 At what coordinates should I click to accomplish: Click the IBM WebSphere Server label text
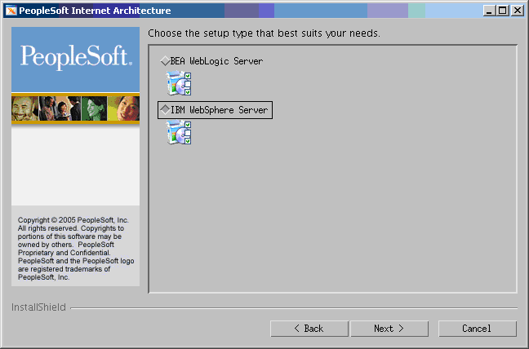click(x=219, y=110)
